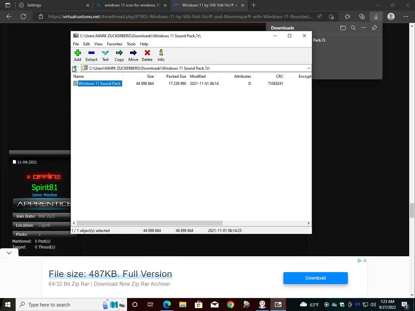
Task: Click the Download ad button
Action: point(315,278)
